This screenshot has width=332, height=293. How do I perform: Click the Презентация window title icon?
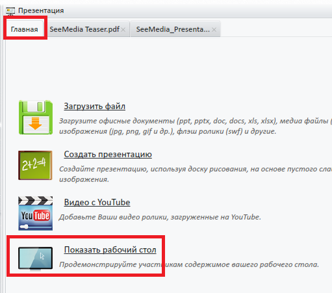pyautogui.click(x=10, y=10)
